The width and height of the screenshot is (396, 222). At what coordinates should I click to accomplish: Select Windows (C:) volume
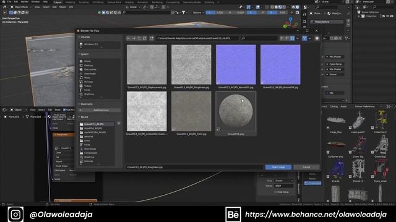(99, 44)
